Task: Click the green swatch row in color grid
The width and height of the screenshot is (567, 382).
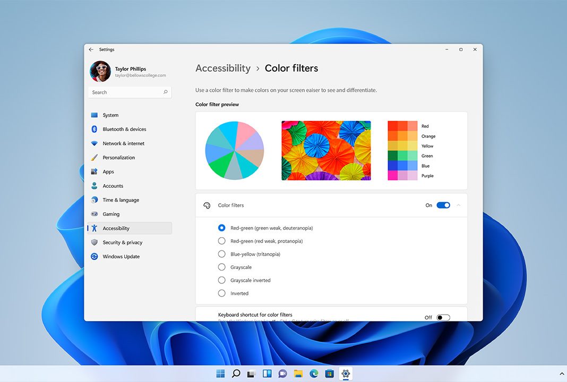Action: click(402, 156)
